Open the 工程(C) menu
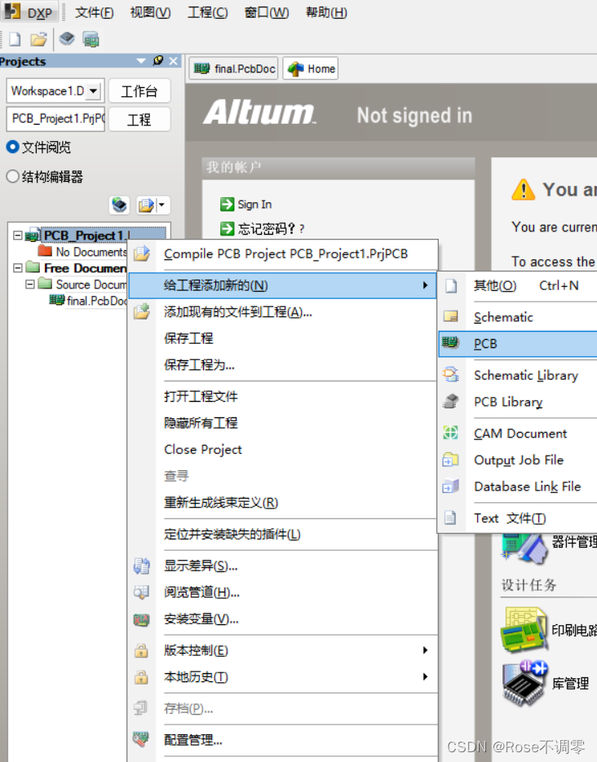Image resolution: width=597 pixels, height=762 pixels. 208,12
